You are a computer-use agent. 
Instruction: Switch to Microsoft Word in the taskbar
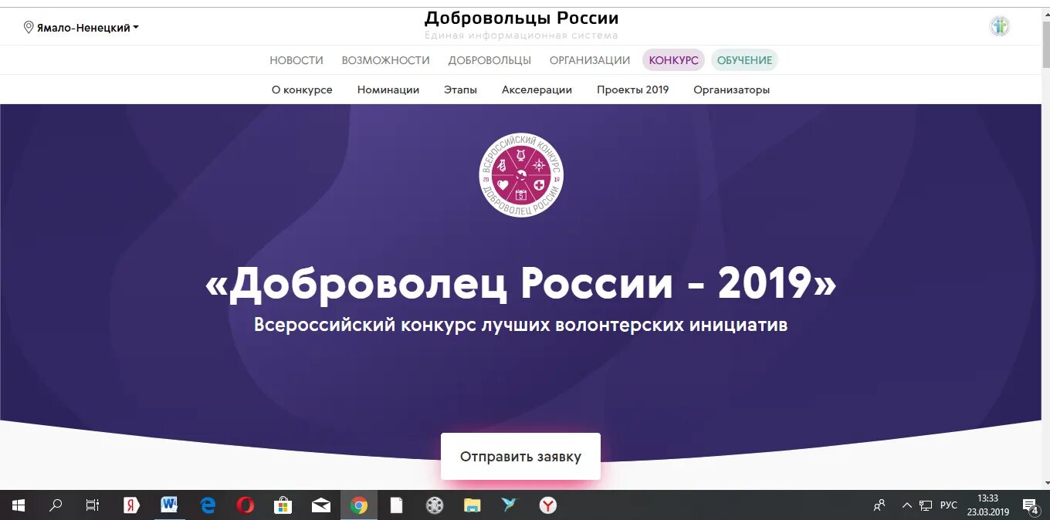point(169,505)
